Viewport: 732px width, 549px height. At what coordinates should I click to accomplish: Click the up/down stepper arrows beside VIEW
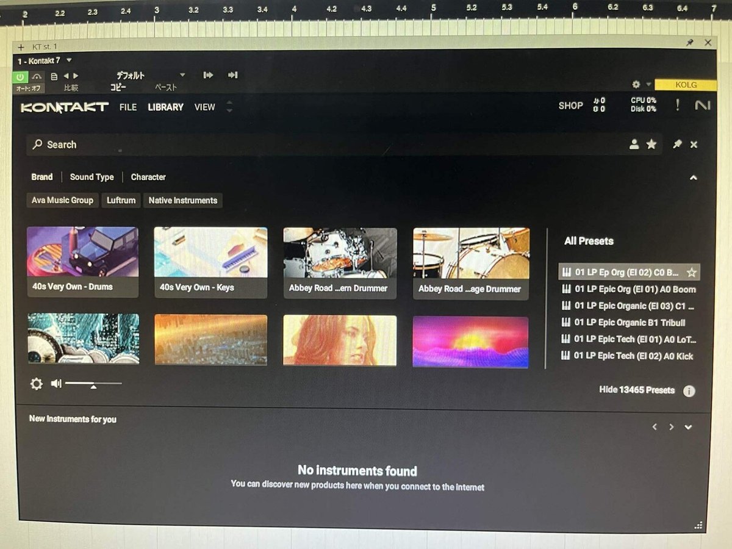coord(229,107)
